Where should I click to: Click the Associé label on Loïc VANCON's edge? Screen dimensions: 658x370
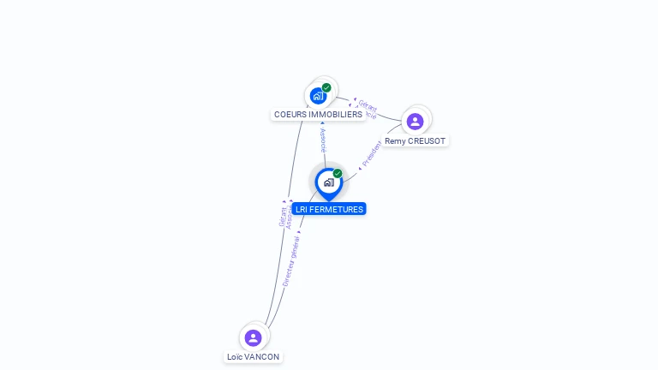(289, 218)
